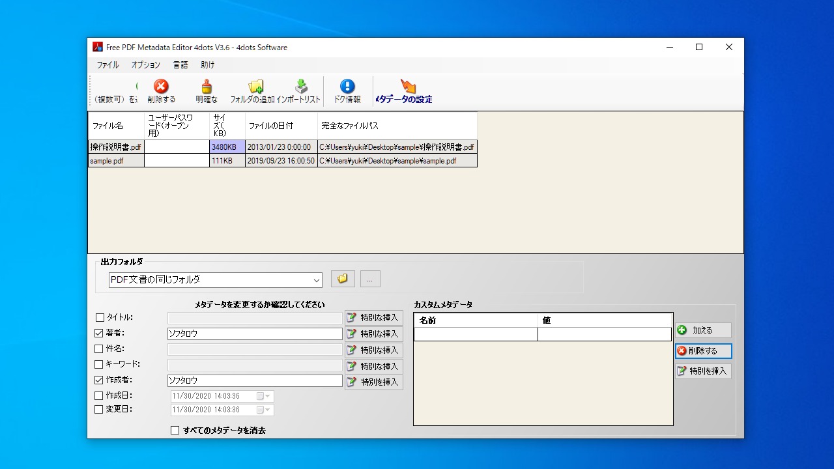Enable the タイトル checkbox
The height and width of the screenshot is (469, 834).
coord(100,318)
